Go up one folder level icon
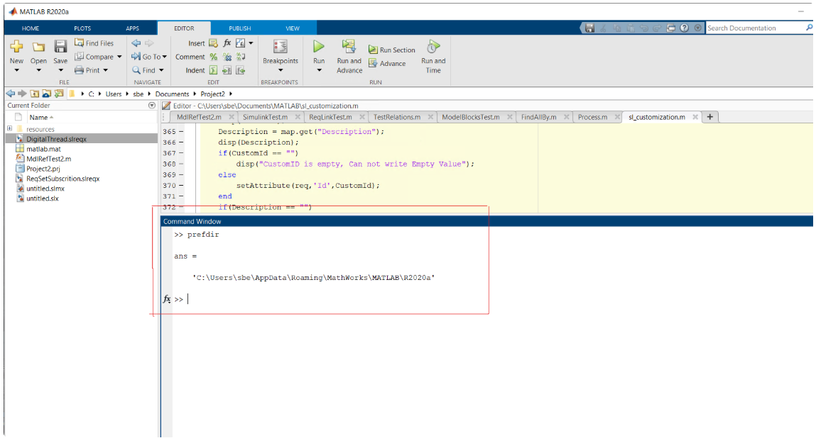The height and width of the screenshot is (443, 816). [x=33, y=94]
